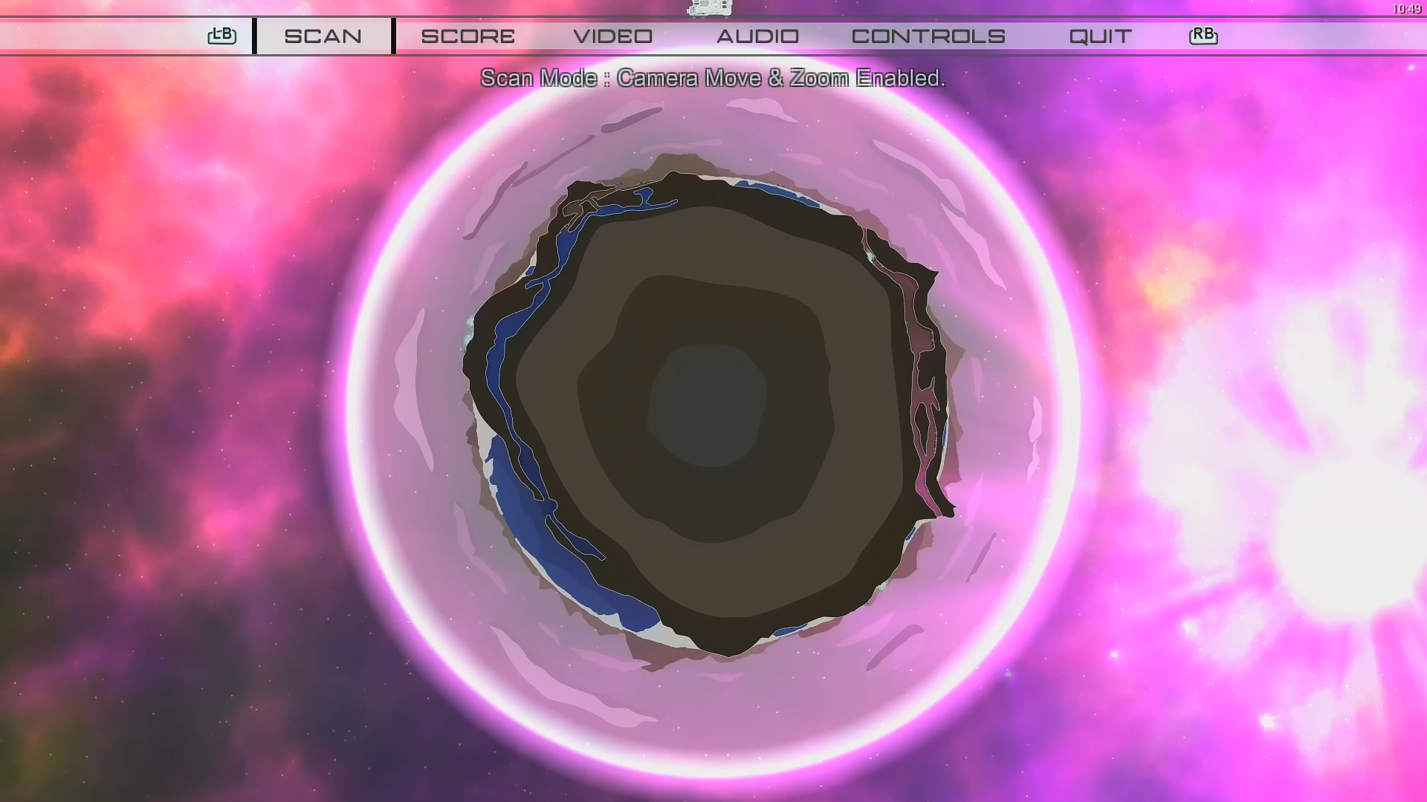
Task: Switch to the SCAN tab
Action: click(x=323, y=36)
